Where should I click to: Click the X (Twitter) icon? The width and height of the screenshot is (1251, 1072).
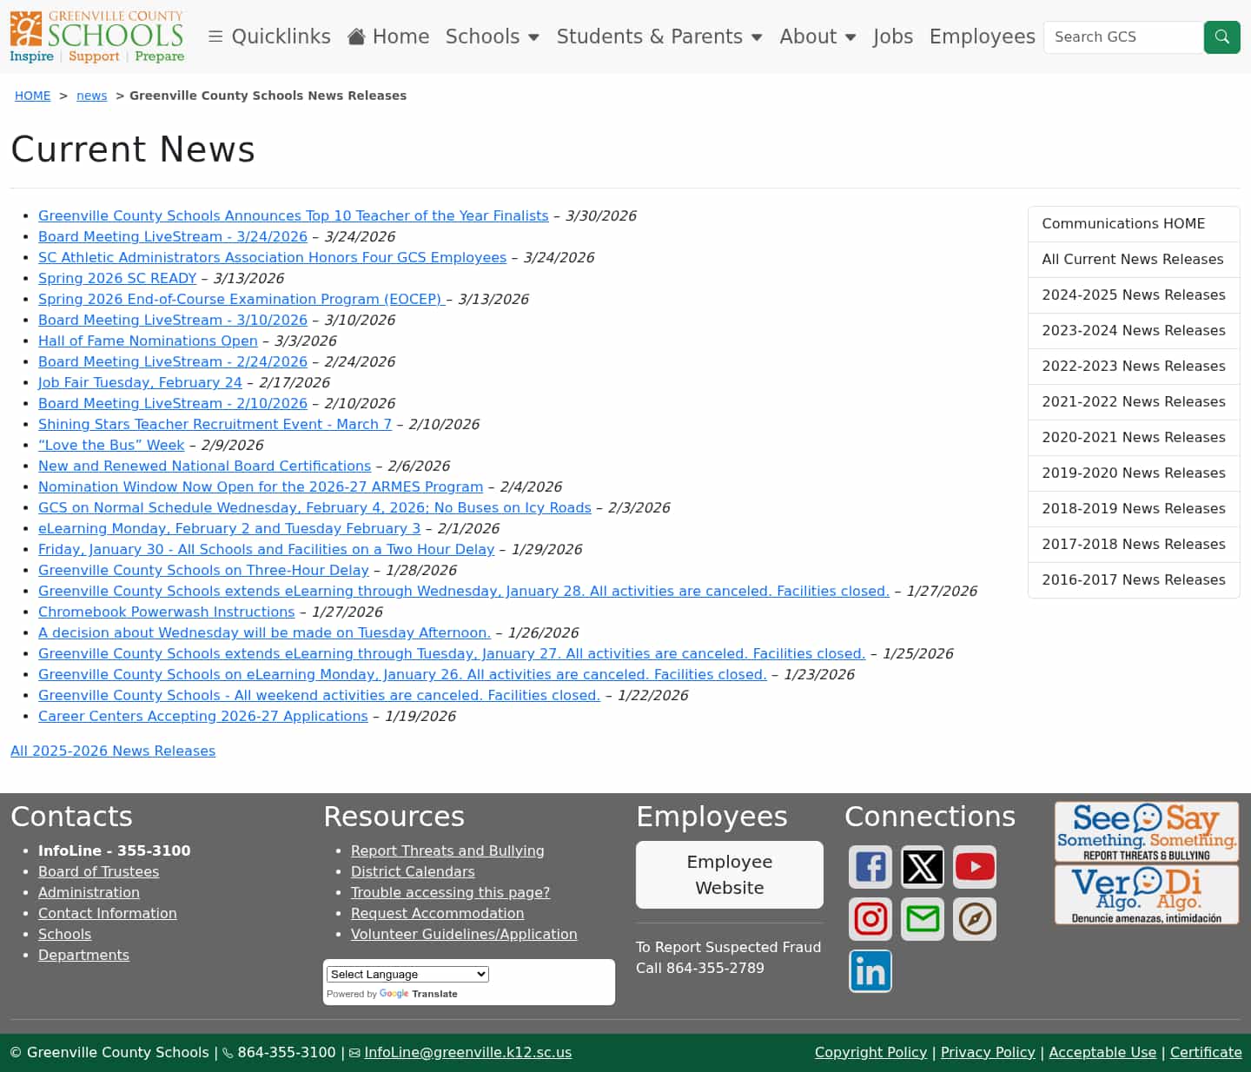click(922, 866)
